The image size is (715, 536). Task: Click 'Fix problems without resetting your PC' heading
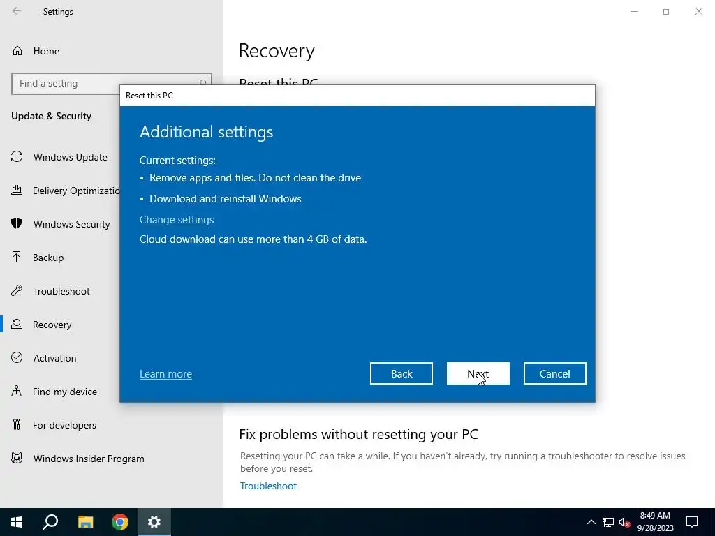(358, 434)
